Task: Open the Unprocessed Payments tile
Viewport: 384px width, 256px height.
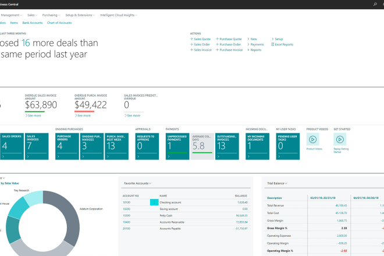Action: click(x=177, y=147)
